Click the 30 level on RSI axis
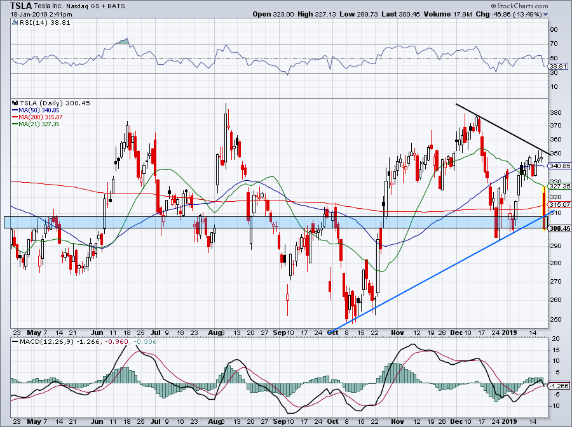The image size is (572, 427). [554, 72]
